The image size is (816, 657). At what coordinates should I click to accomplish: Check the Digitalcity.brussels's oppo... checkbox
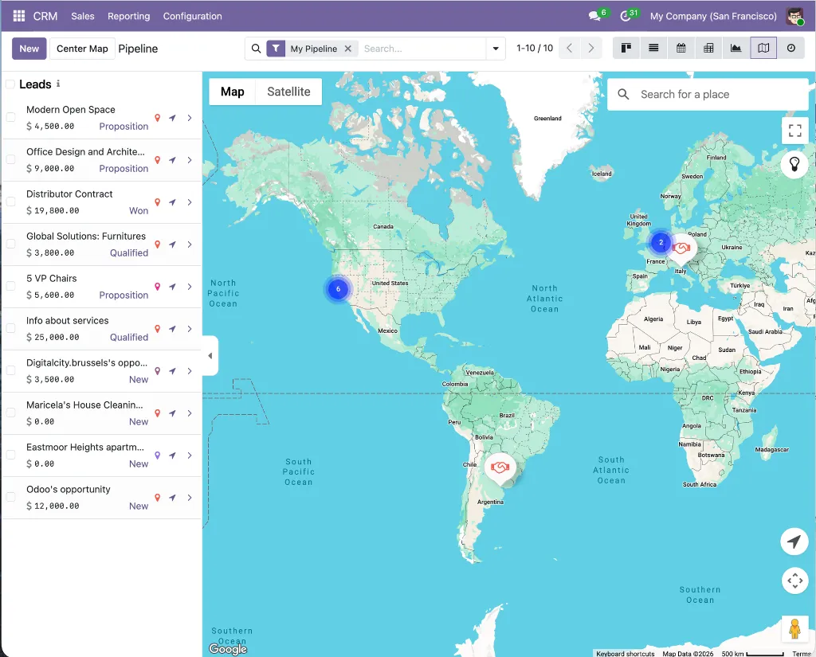pos(10,370)
